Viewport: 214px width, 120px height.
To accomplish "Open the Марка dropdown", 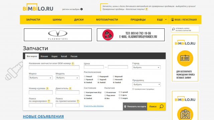I will (x=41, y=78).
